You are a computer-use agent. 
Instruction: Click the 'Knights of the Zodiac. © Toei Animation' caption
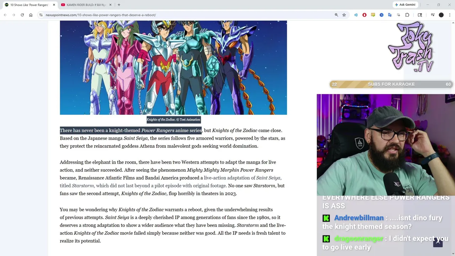pyautogui.click(x=173, y=119)
